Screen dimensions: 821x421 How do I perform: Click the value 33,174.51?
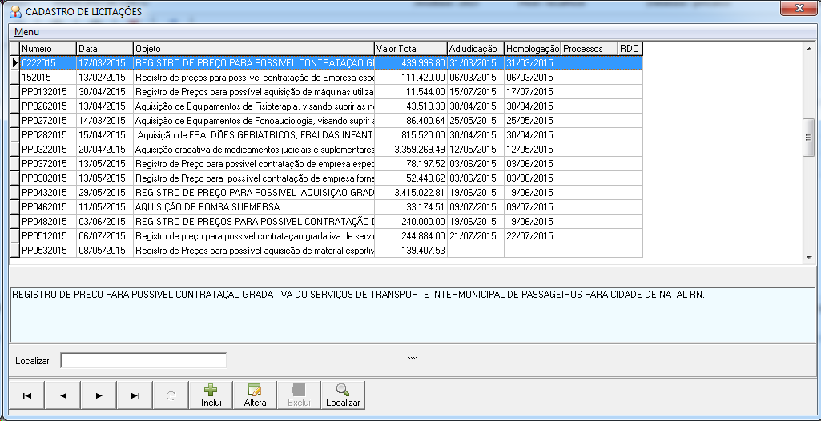point(410,207)
